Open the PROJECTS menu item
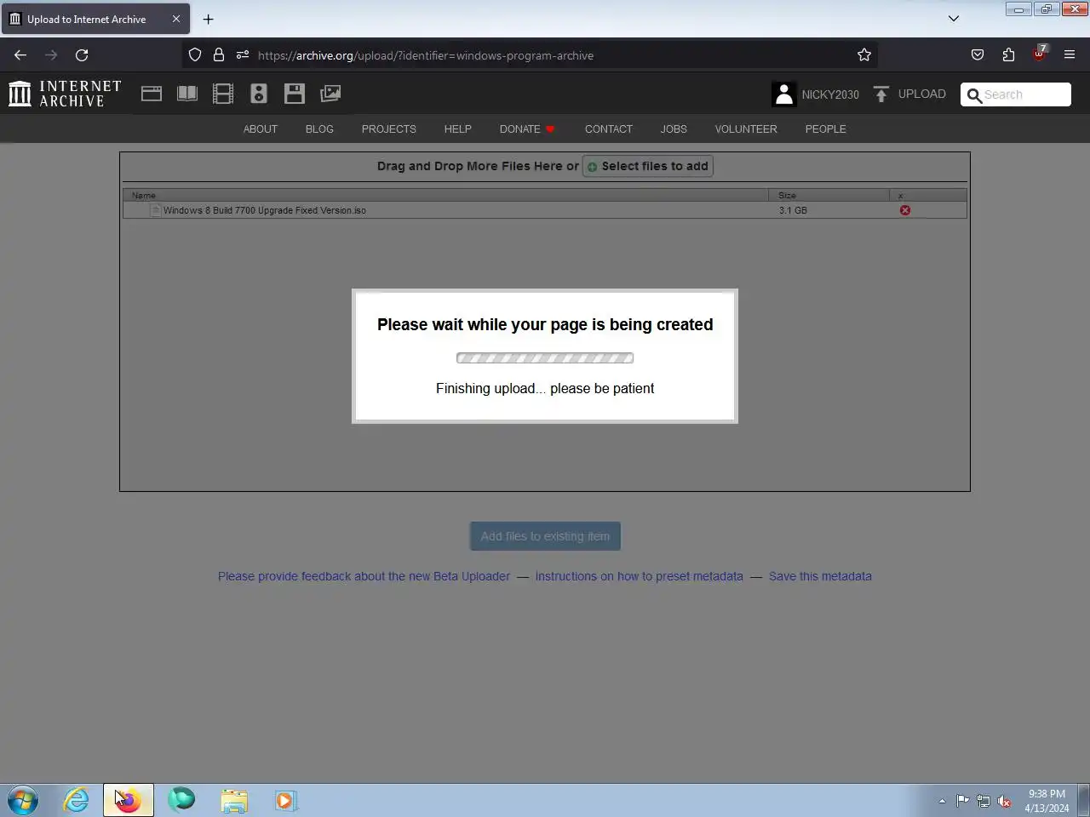The image size is (1090, 817). pyautogui.click(x=388, y=129)
